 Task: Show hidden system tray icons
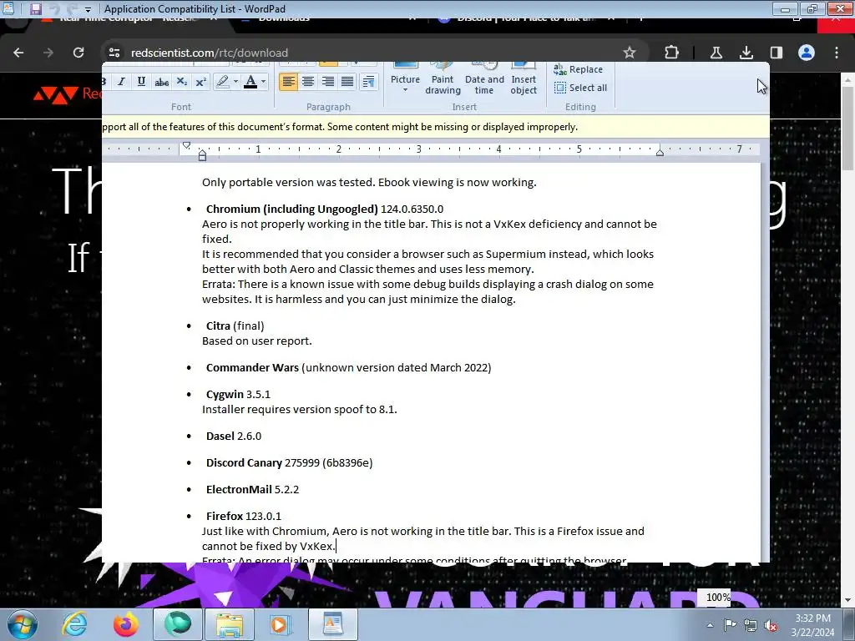pos(710,625)
